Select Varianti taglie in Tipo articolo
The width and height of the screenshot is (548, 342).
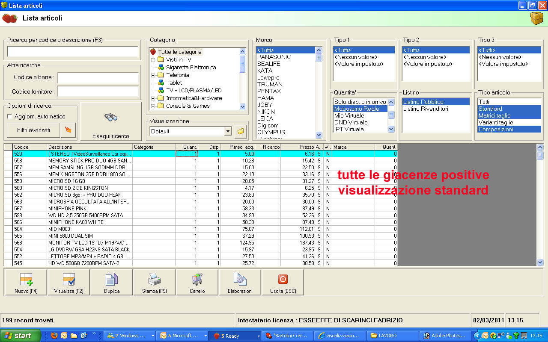click(509, 122)
